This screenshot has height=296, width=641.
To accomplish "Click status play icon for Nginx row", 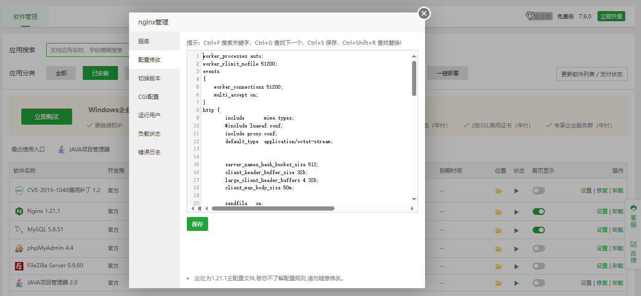I will tap(517, 212).
